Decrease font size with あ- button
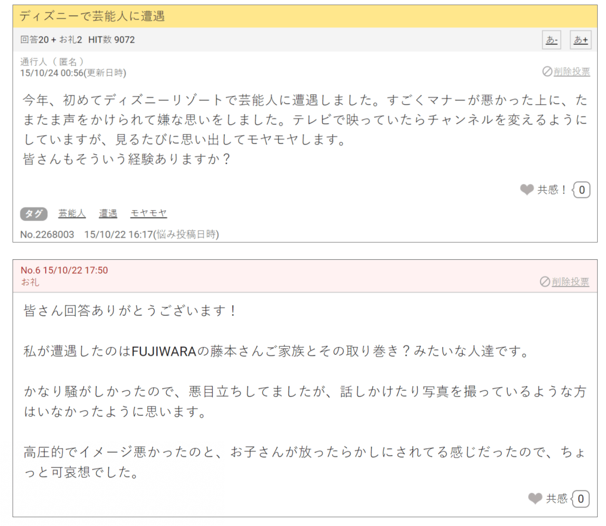Viewport: 606px width, 526px height. click(x=551, y=40)
